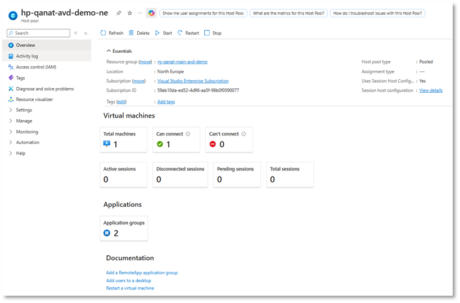Open Visual Studio Enterprise Subscription link

pyautogui.click(x=193, y=81)
